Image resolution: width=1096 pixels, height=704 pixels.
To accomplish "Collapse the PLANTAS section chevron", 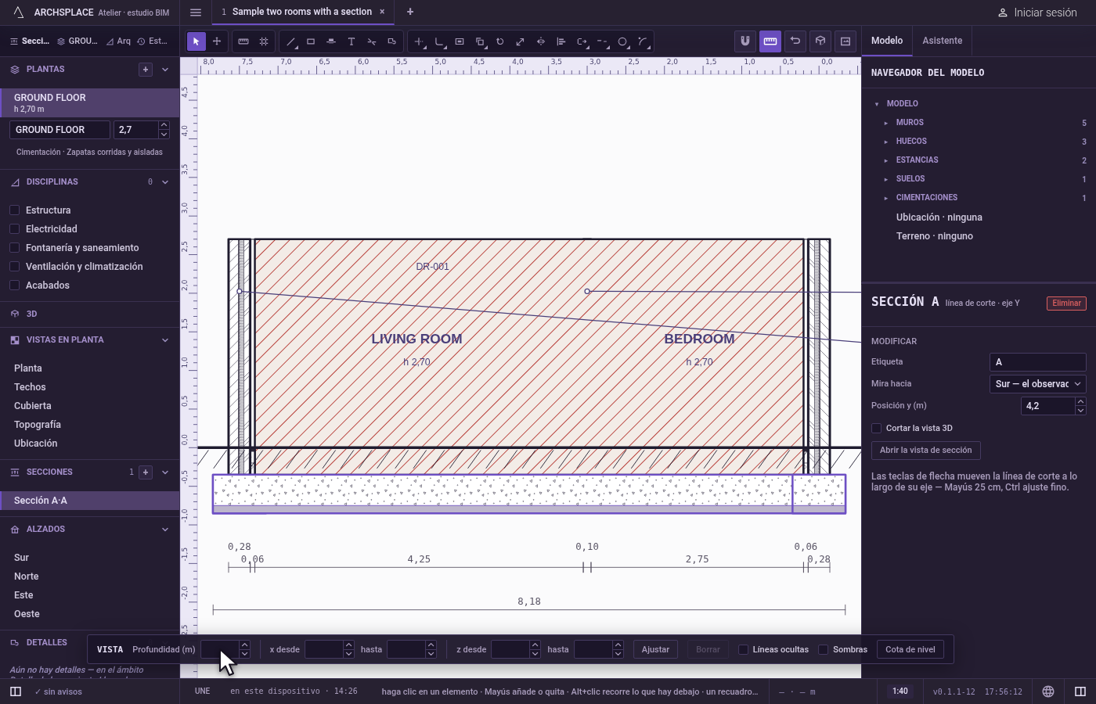I will click(165, 70).
